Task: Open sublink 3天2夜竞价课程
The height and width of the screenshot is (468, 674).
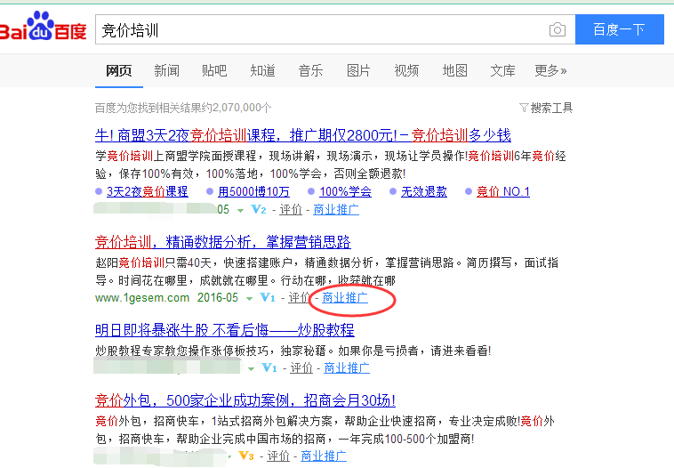Action: tap(148, 191)
